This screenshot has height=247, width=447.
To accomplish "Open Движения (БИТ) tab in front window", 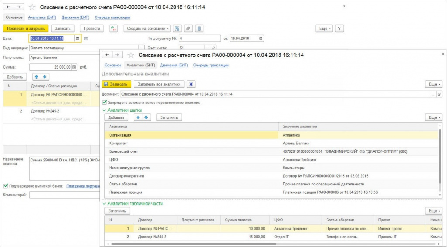I will coord(174,65).
